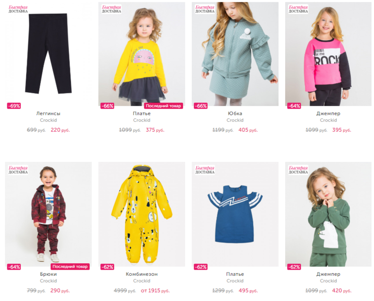Click the -66% badge on the Юбка item
Viewport: 374px width, 301px height.
click(201, 106)
